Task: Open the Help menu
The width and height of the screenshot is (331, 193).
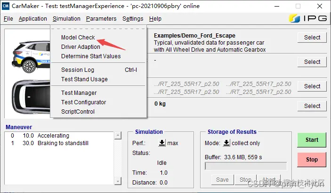Action: point(155,19)
